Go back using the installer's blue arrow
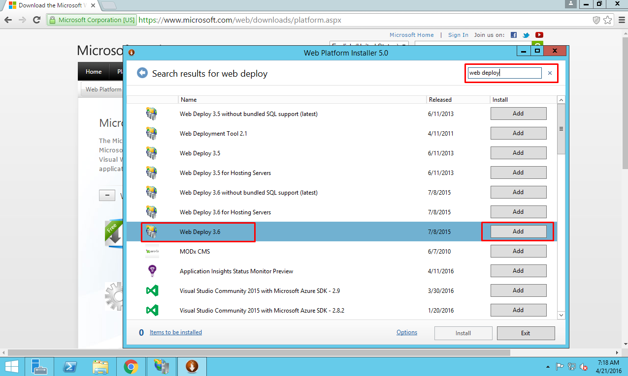Viewport: 628px width, 376px height. (142, 73)
